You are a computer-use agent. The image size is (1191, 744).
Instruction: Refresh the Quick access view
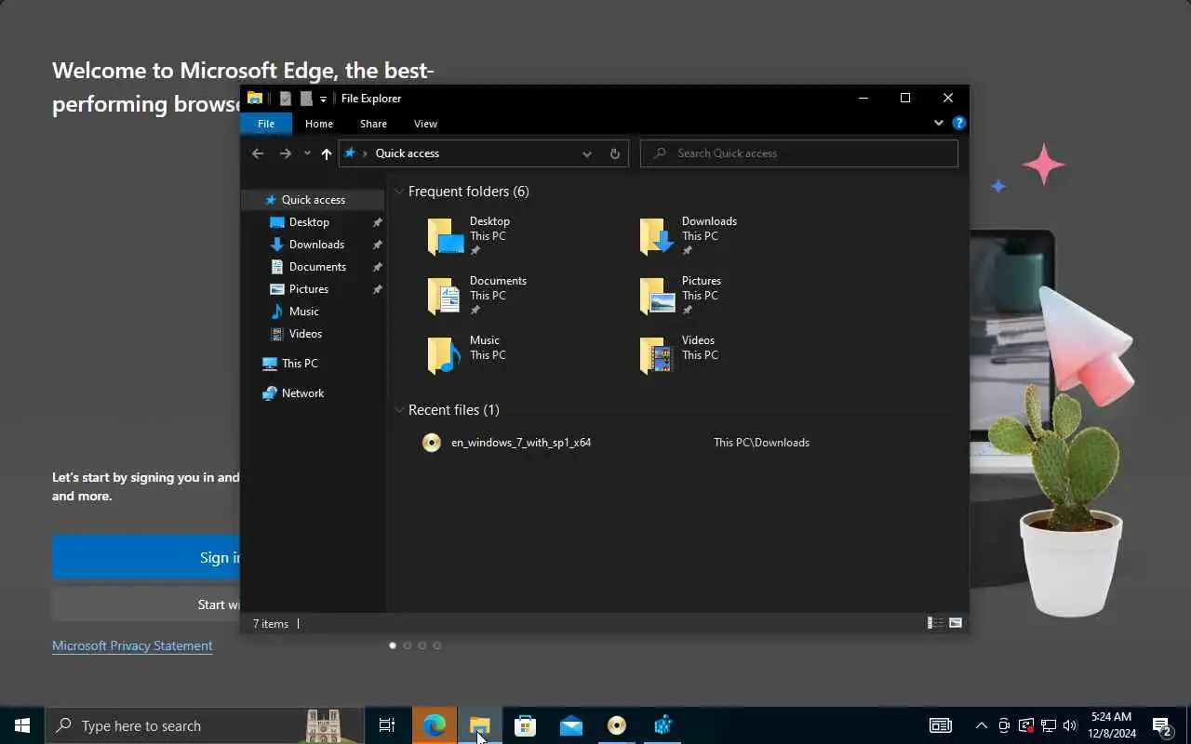click(614, 153)
